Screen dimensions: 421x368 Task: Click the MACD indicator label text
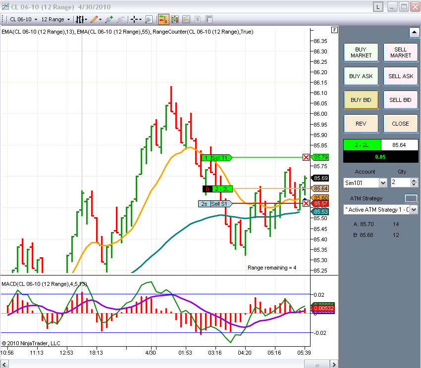(x=44, y=284)
